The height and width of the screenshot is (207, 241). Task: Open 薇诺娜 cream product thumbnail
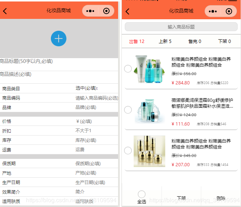(x=149, y=111)
